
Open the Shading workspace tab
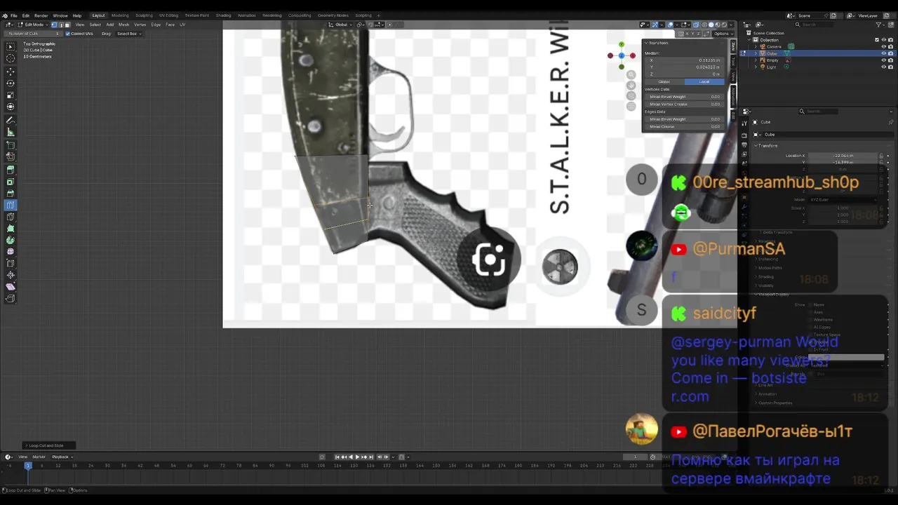(223, 15)
